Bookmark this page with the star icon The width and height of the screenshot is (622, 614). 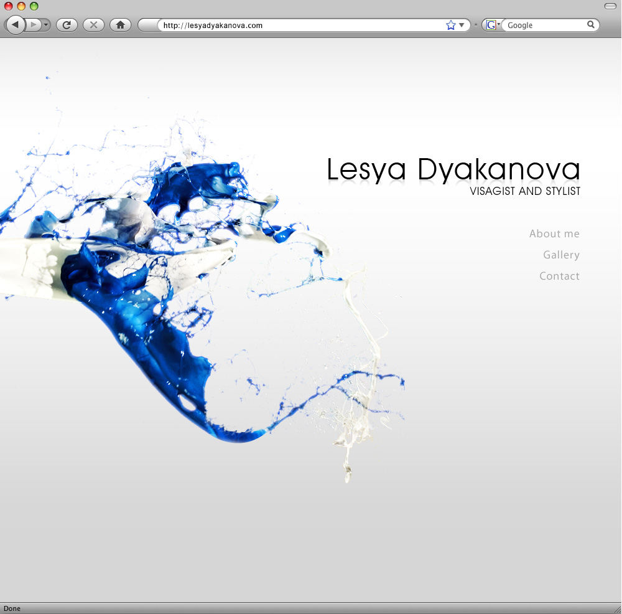click(x=450, y=25)
